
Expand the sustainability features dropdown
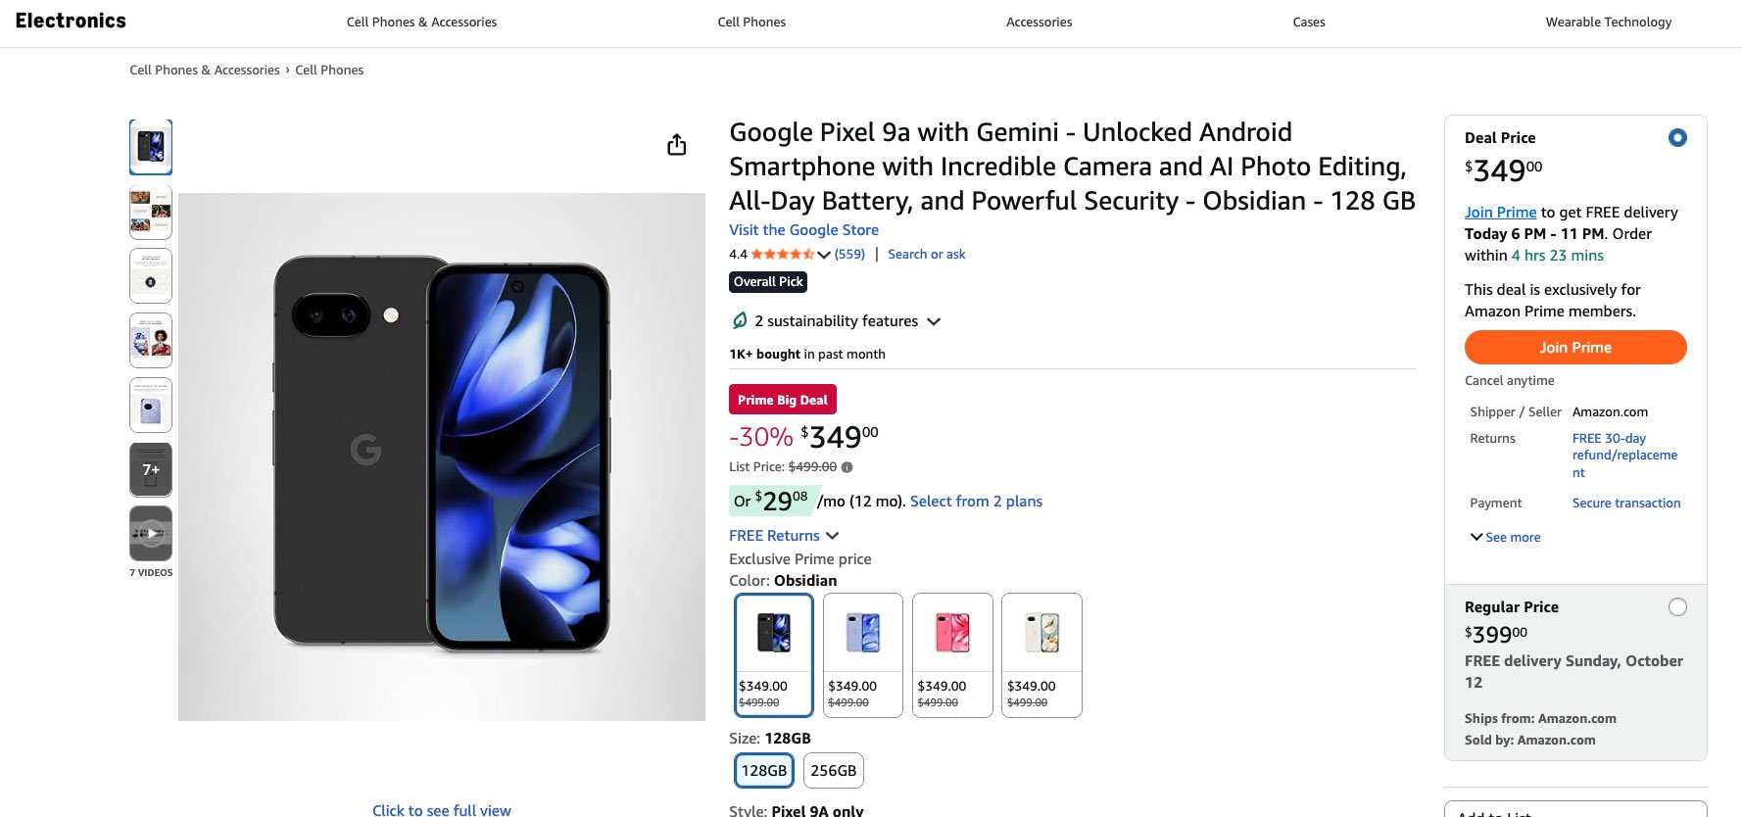(x=934, y=321)
